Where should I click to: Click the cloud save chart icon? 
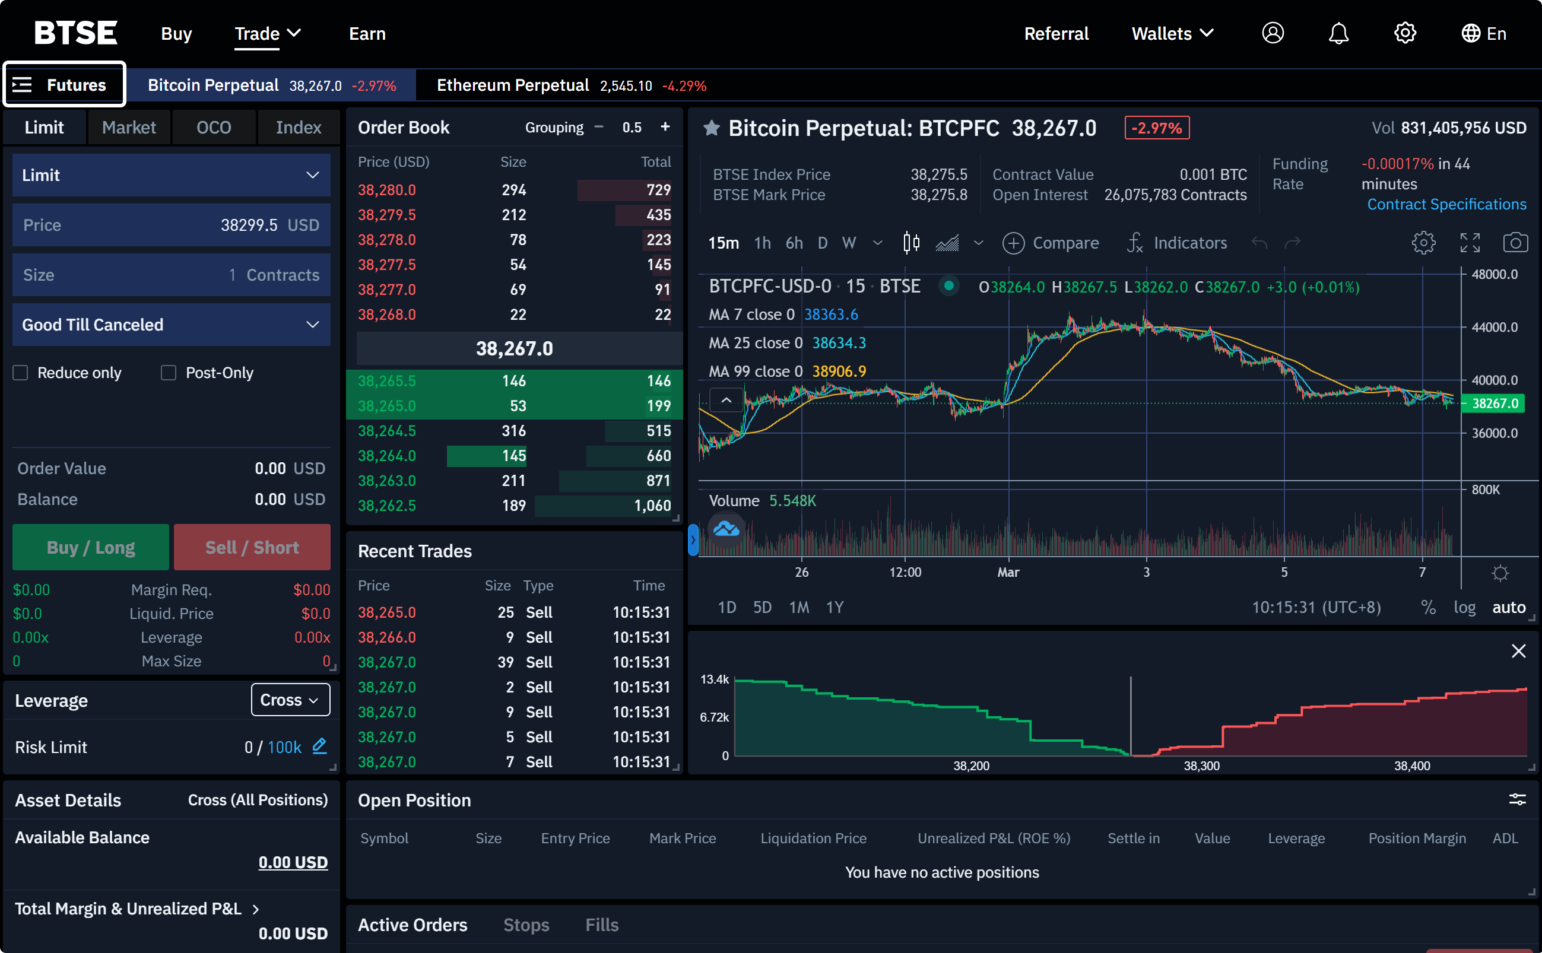pos(726,529)
